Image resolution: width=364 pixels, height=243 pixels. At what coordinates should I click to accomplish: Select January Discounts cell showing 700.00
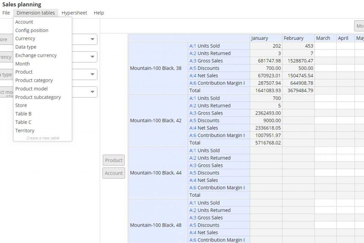pyautogui.click(x=266, y=68)
